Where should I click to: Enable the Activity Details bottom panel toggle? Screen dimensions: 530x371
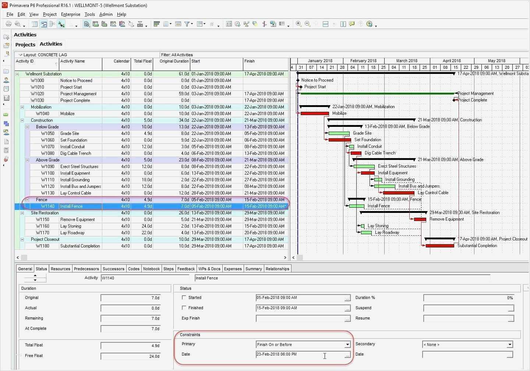pyautogui.click(x=325, y=24)
